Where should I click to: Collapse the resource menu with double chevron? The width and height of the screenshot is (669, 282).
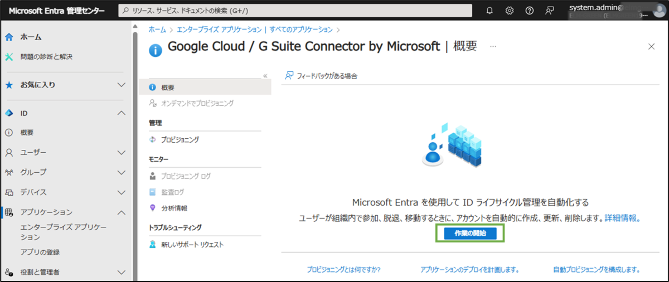pos(265,76)
